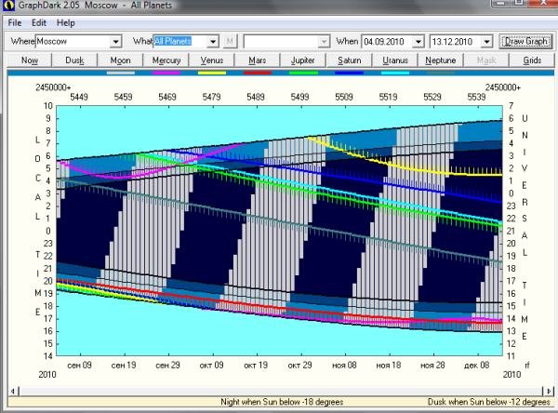The width and height of the screenshot is (558, 413).
Task: Click the Grids button
Action: (532, 60)
